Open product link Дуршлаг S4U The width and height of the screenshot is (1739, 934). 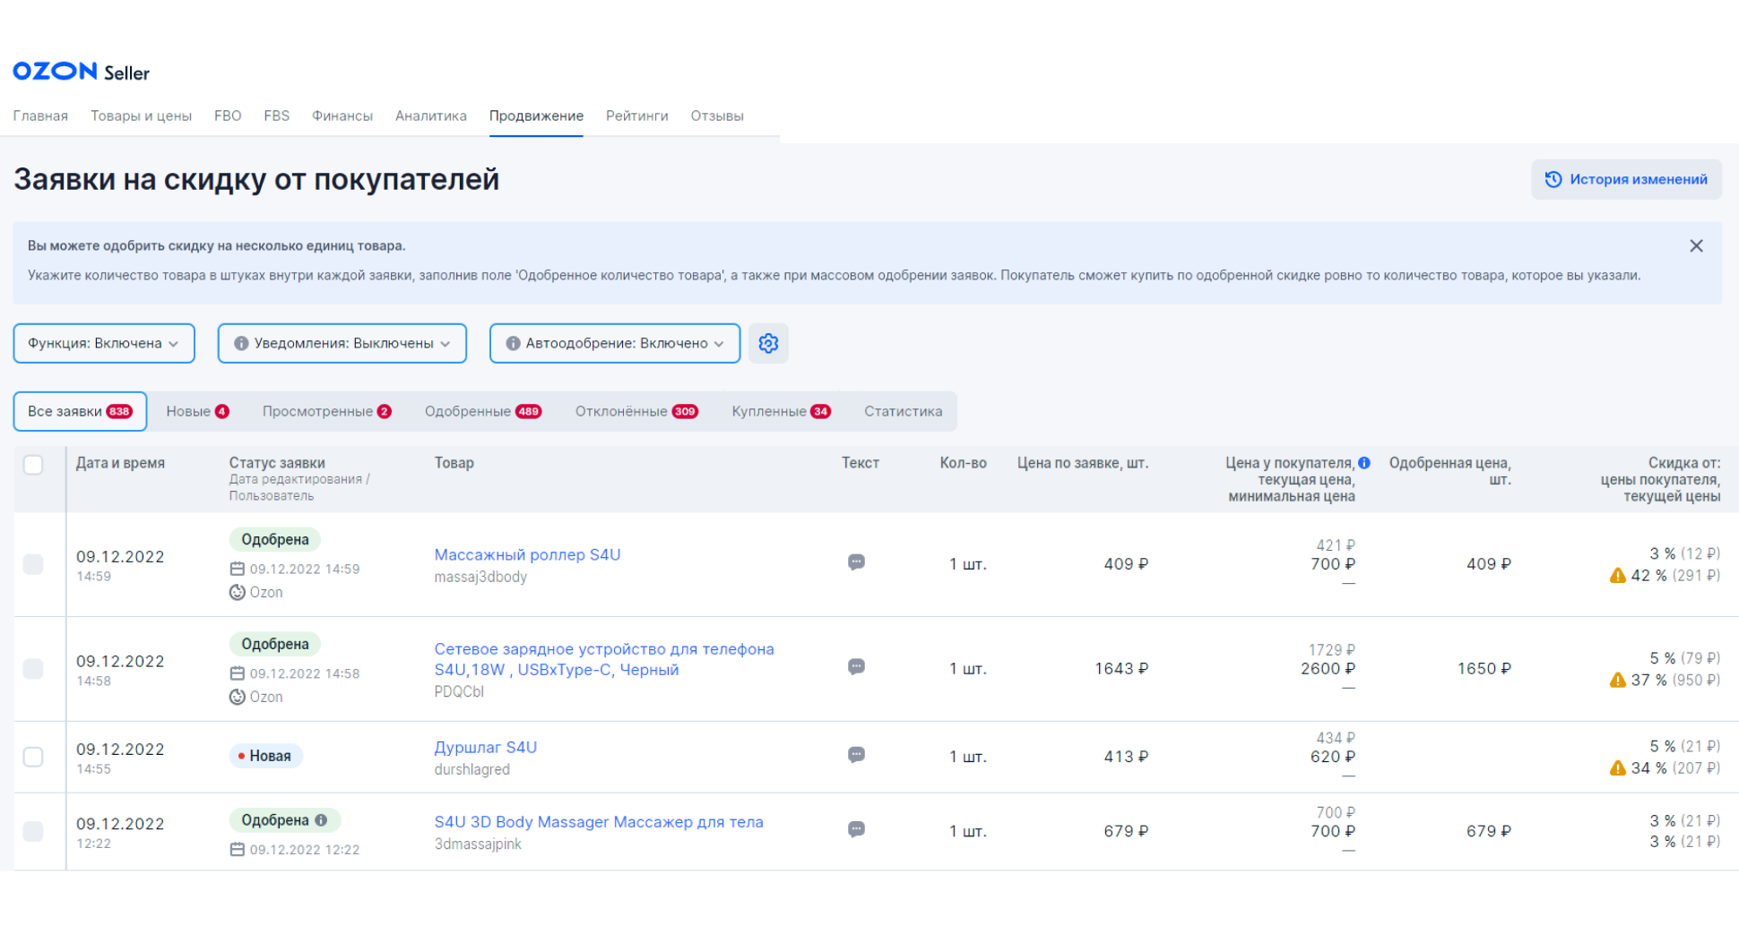(486, 747)
